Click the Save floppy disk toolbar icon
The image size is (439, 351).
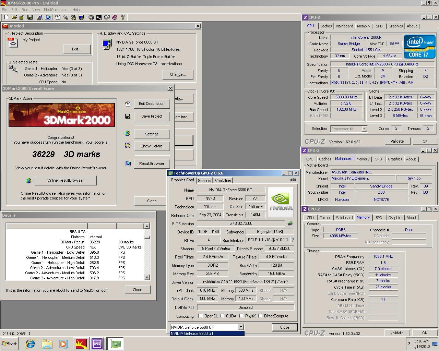tap(30, 17)
